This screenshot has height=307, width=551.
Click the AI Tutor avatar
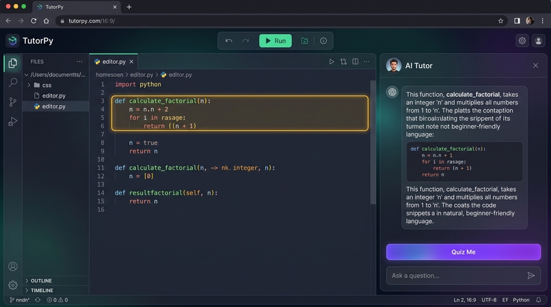(x=394, y=65)
